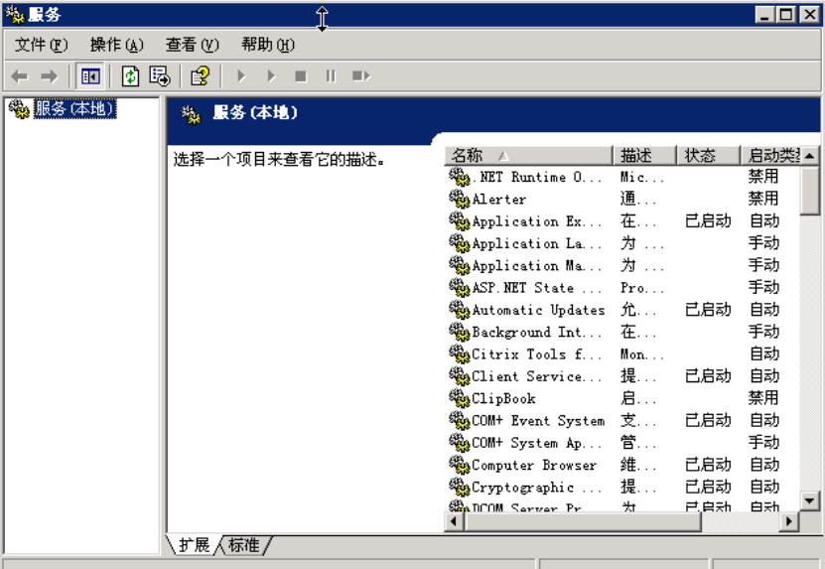Image resolution: width=825 pixels, height=569 pixels.
Task: Click 手动 startup type in Background Int... row
Action: pyautogui.click(x=763, y=332)
